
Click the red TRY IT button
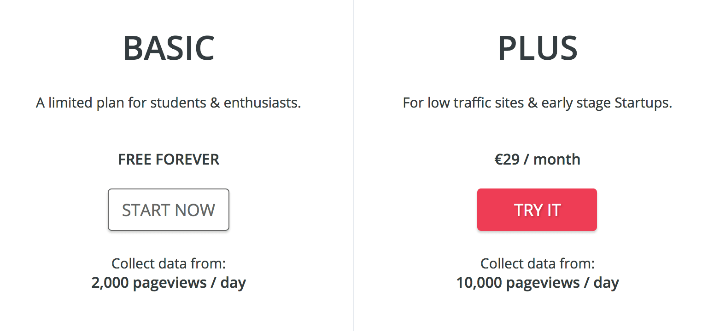coord(537,210)
